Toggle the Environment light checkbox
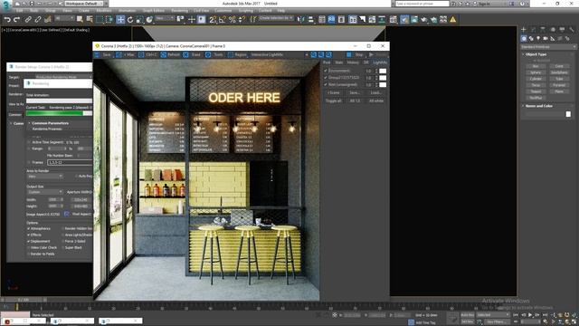Image resolution: width=579 pixels, height=326 pixels. pos(326,71)
